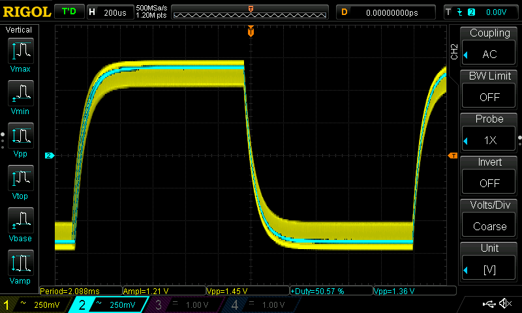Select the Vmax measurement icon
This screenshot has width=522, height=313.
click(21, 51)
